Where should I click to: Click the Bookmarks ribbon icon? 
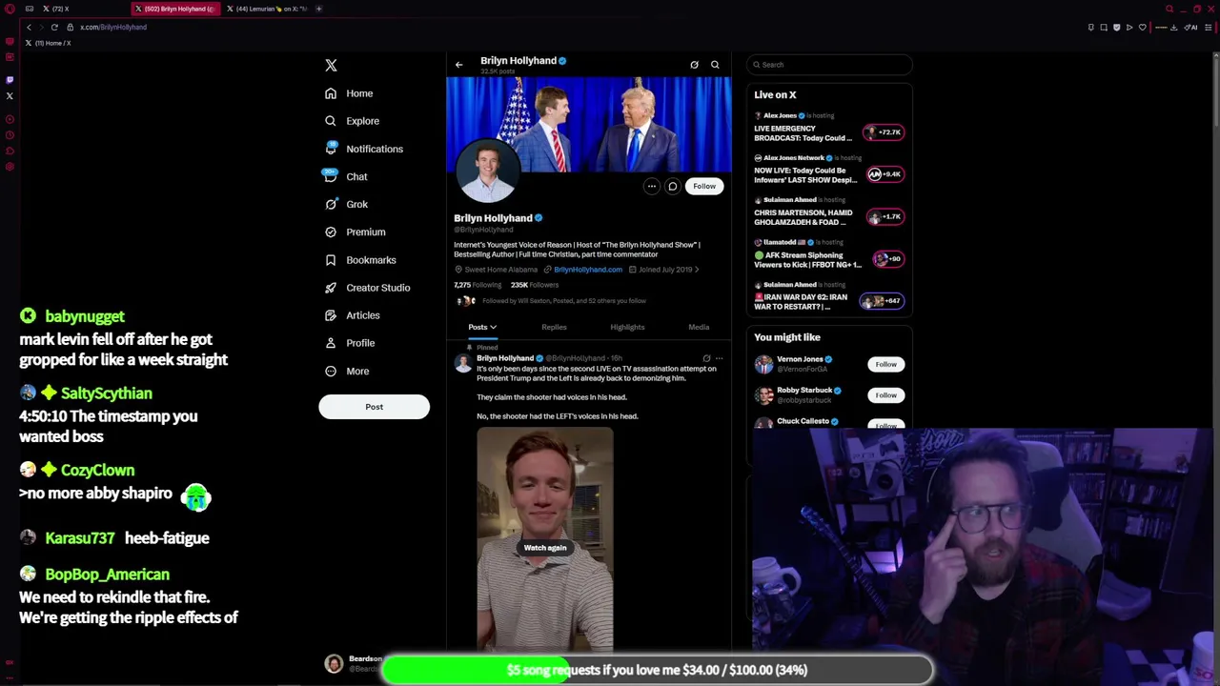click(331, 259)
